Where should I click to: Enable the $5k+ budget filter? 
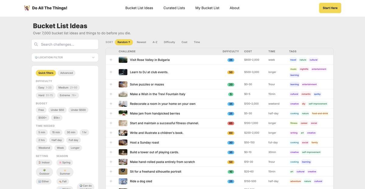[57, 117]
